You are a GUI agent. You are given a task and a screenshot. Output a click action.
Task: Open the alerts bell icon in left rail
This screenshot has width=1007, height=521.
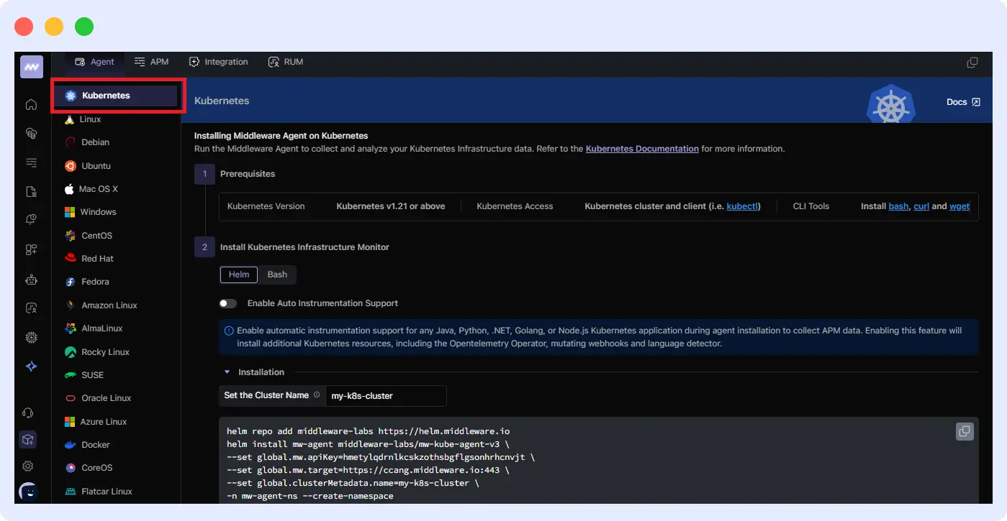[x=31, y=218]
